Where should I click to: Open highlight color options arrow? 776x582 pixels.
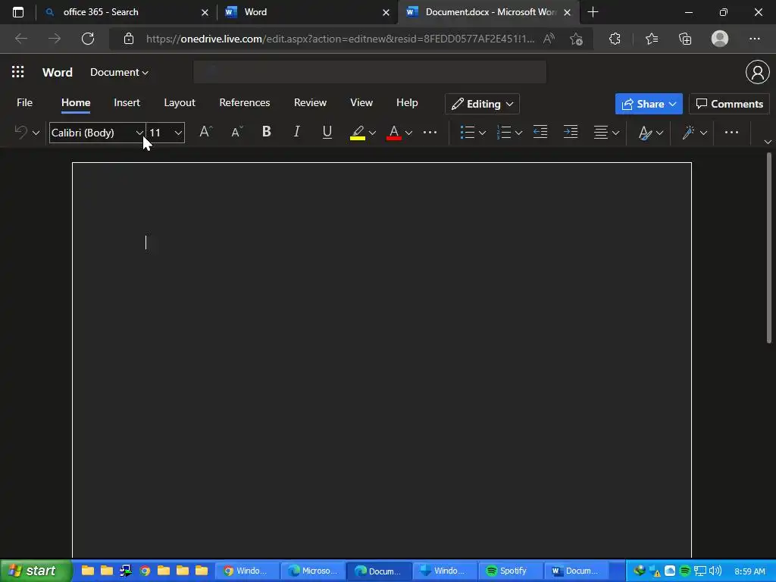[373, 133]
